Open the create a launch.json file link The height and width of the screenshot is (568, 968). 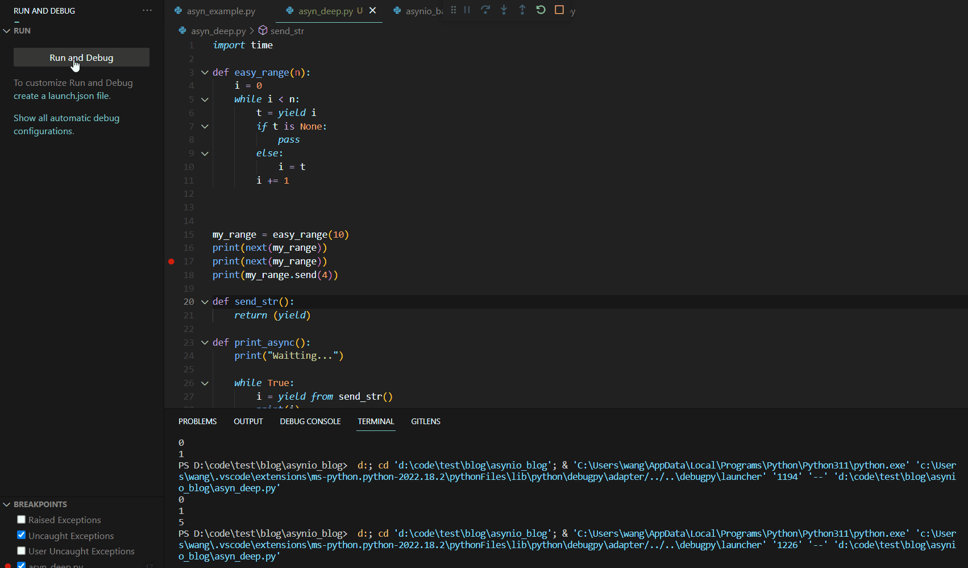61,96
